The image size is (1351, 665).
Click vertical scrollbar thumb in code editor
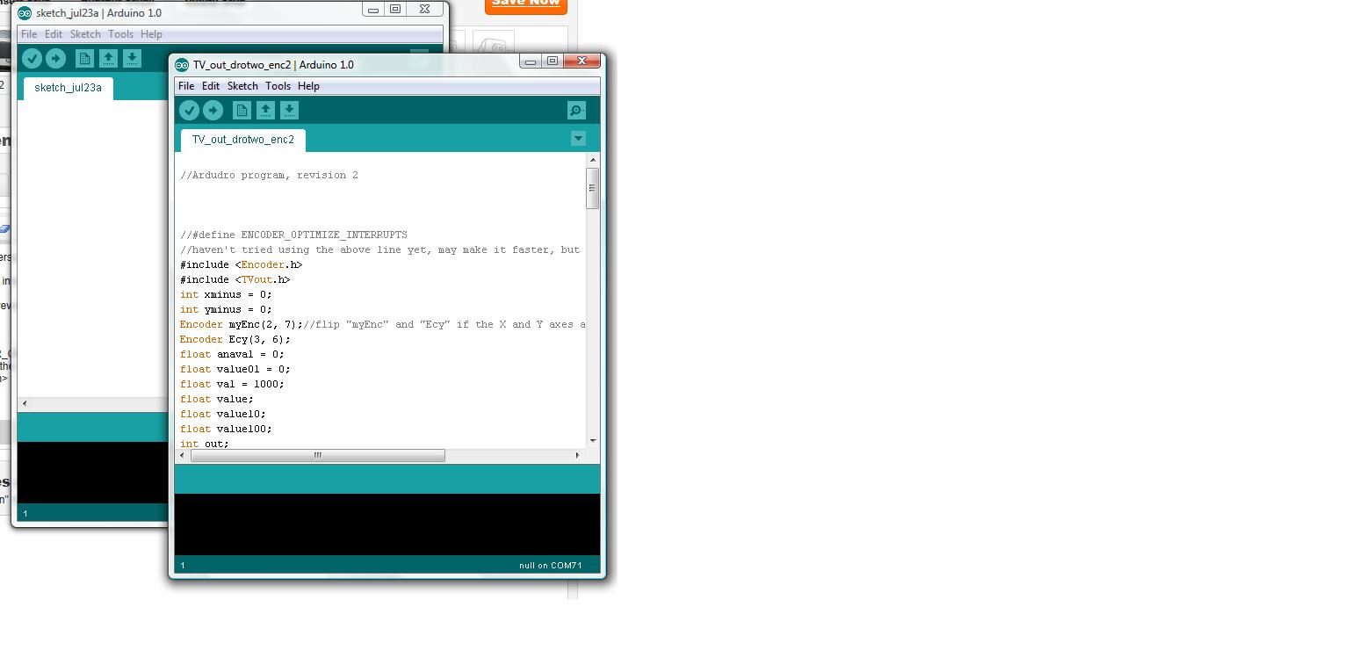(593, 188)
